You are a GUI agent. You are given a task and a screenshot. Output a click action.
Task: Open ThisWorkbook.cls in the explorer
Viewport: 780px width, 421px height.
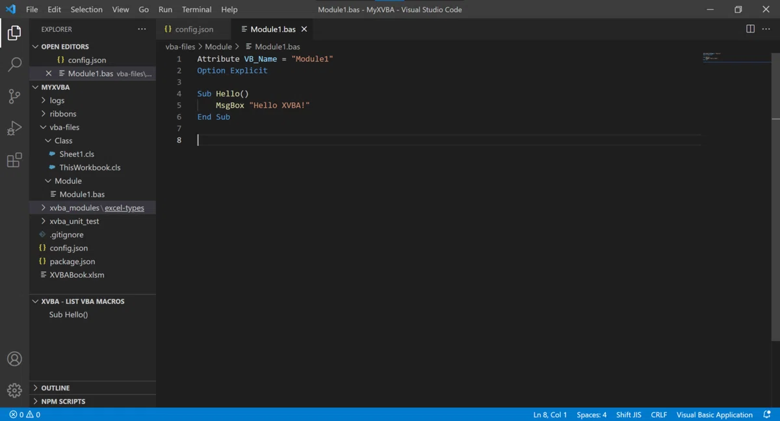(90, 167)
